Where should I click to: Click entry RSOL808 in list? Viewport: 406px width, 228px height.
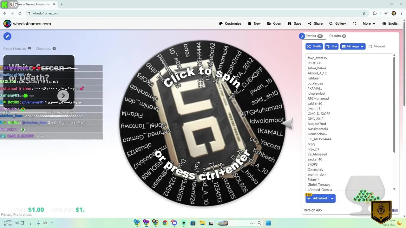[314, 63]
